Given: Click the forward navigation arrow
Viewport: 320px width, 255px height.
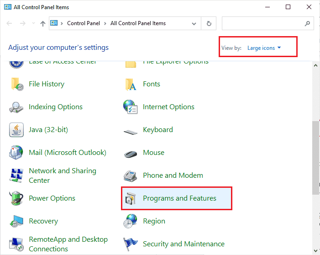Looking at the screenshot, I should [x=23, y=23].
